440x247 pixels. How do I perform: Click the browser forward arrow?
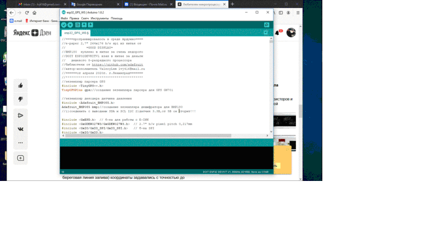[19, 12]
